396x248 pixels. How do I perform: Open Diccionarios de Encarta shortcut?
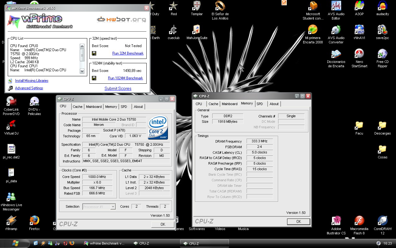coord(336,58)
